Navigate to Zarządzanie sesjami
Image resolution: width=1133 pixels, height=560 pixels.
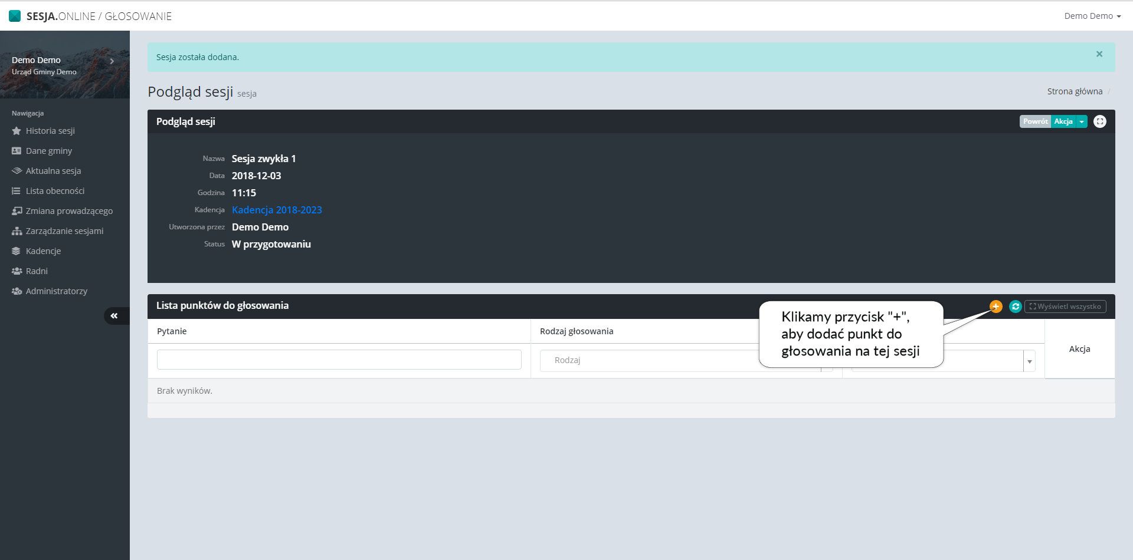pyautogui.click(x=64, y=231)
